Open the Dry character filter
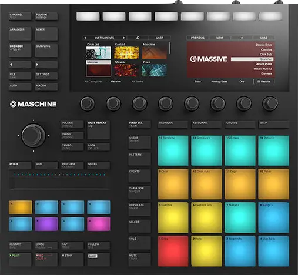This screenshot has width=298, height=275. [242, 81]
